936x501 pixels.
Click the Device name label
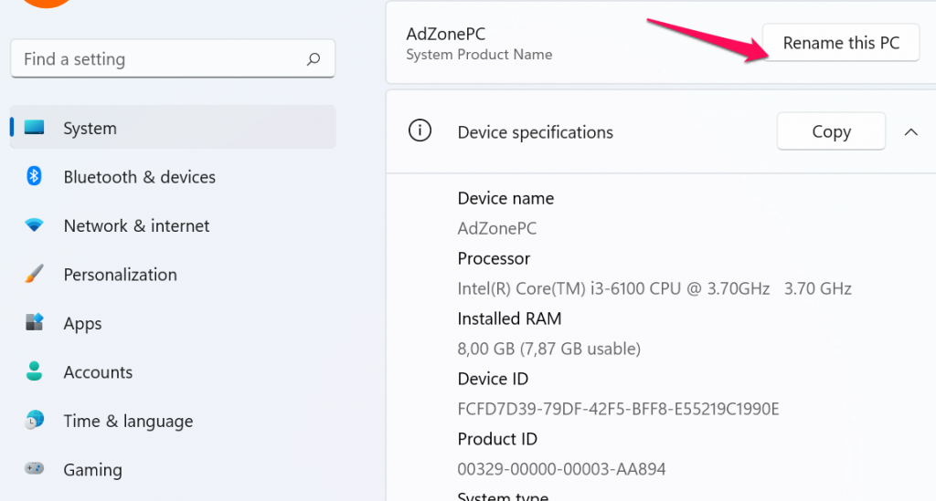tap(505, 198)
